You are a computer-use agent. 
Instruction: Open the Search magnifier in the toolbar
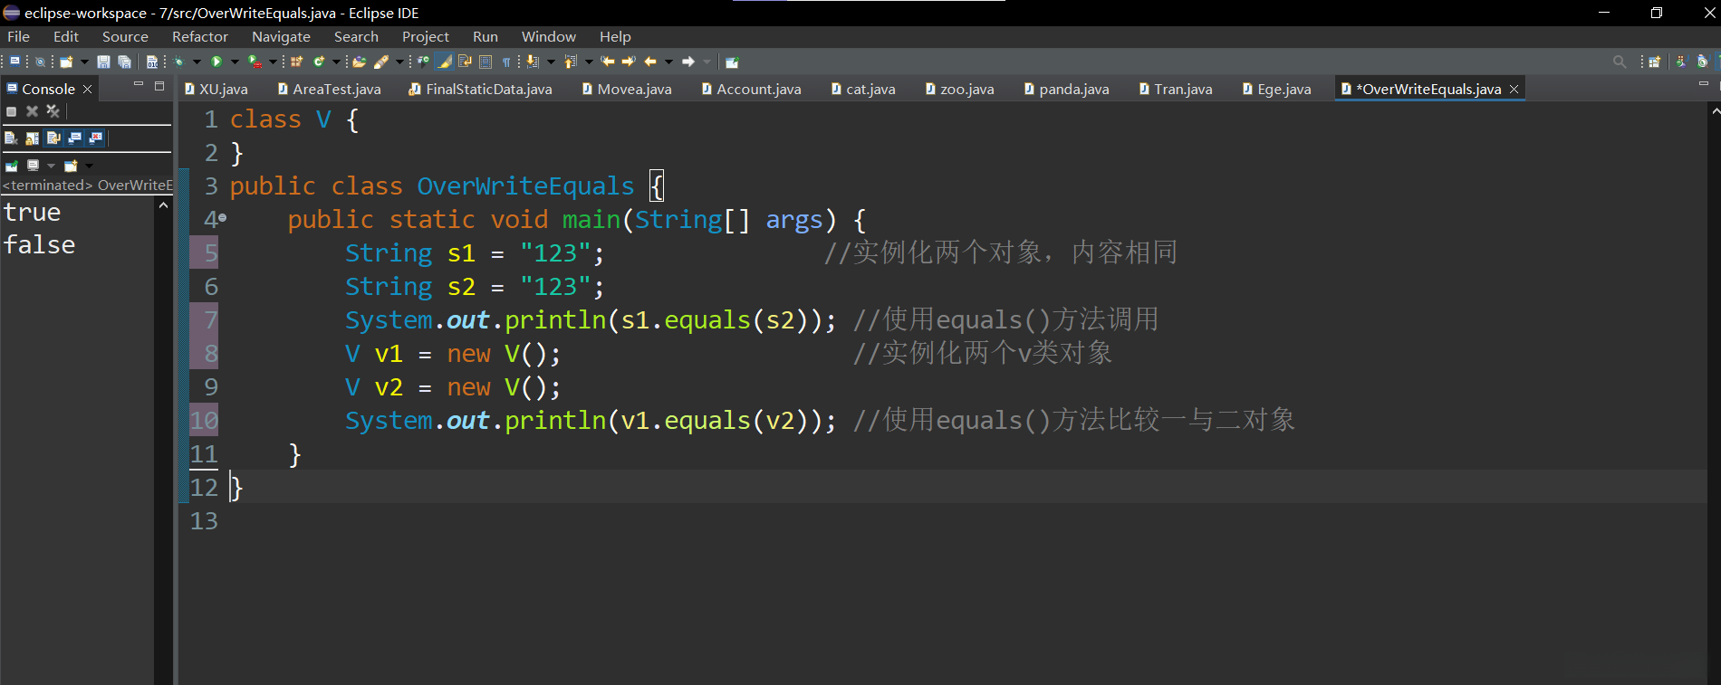[x=1620, y=62]
